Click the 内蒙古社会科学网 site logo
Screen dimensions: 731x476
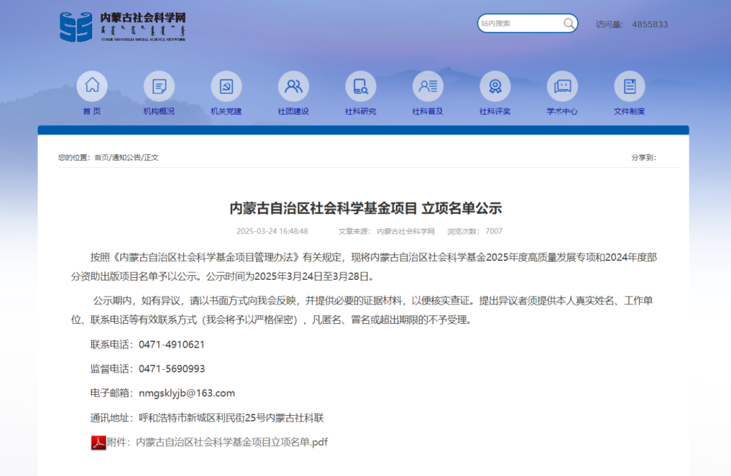pyautogui.click(x=123, y=27)
